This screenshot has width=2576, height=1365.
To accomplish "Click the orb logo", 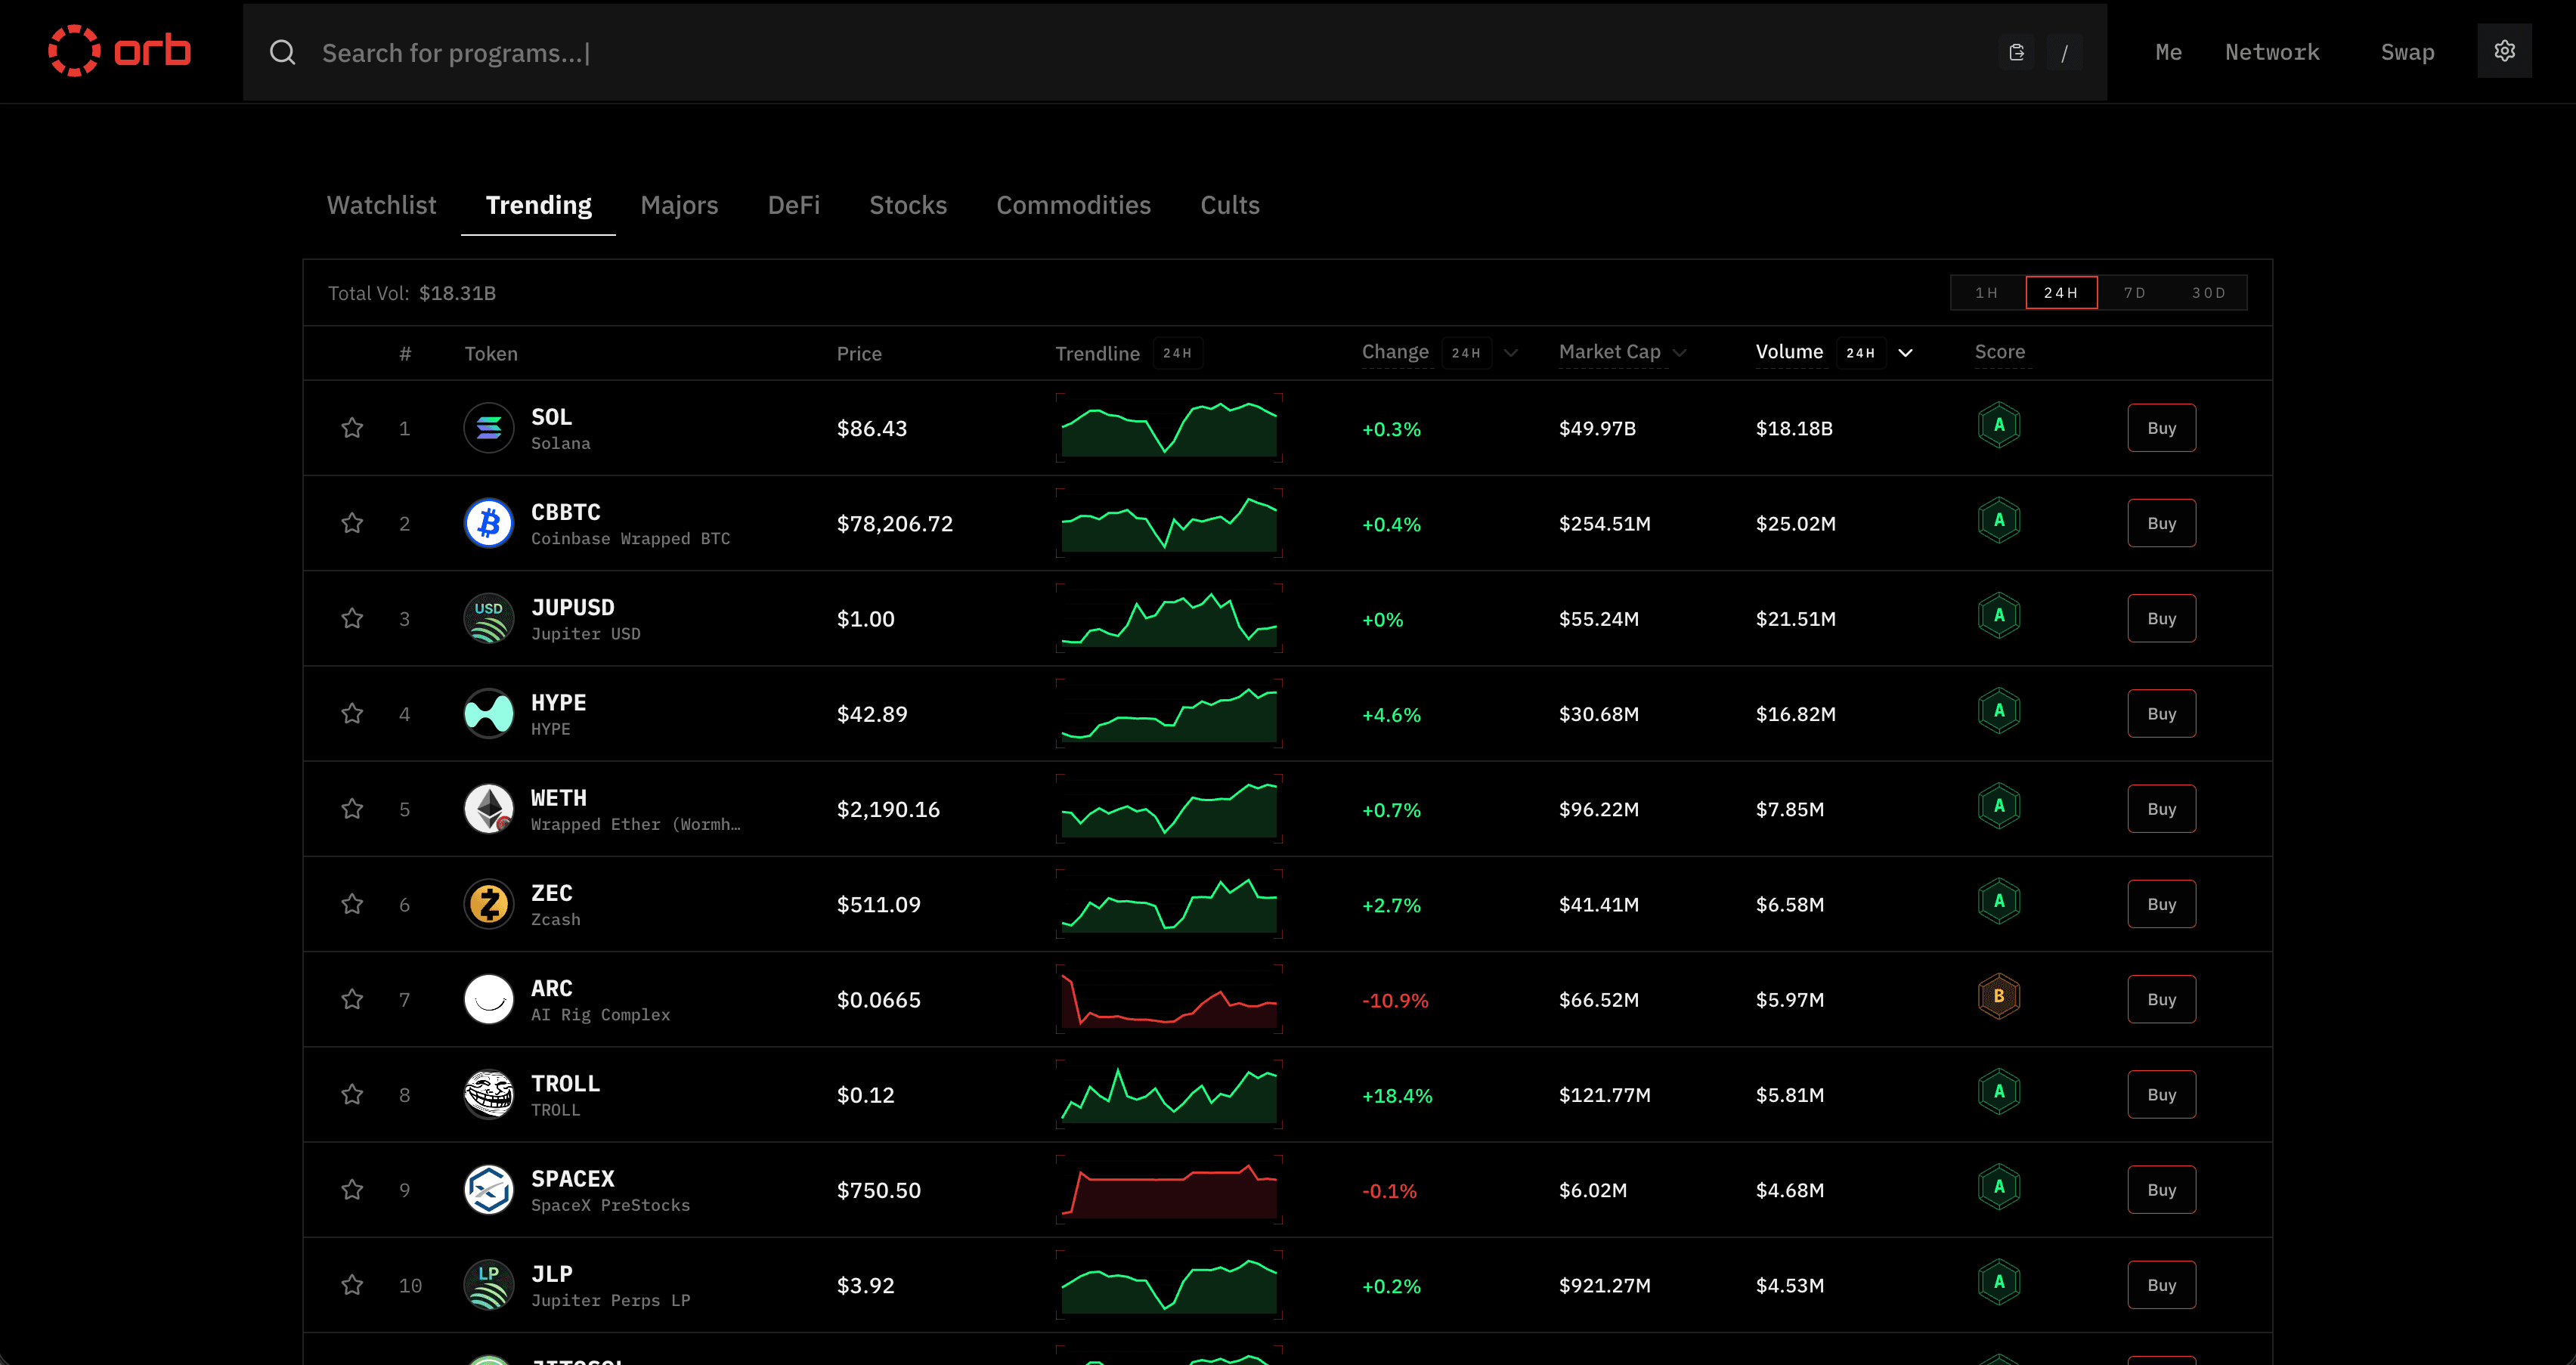I will click(120, 51).
